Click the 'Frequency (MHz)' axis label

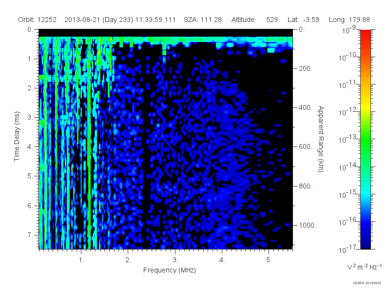[170, 270]
